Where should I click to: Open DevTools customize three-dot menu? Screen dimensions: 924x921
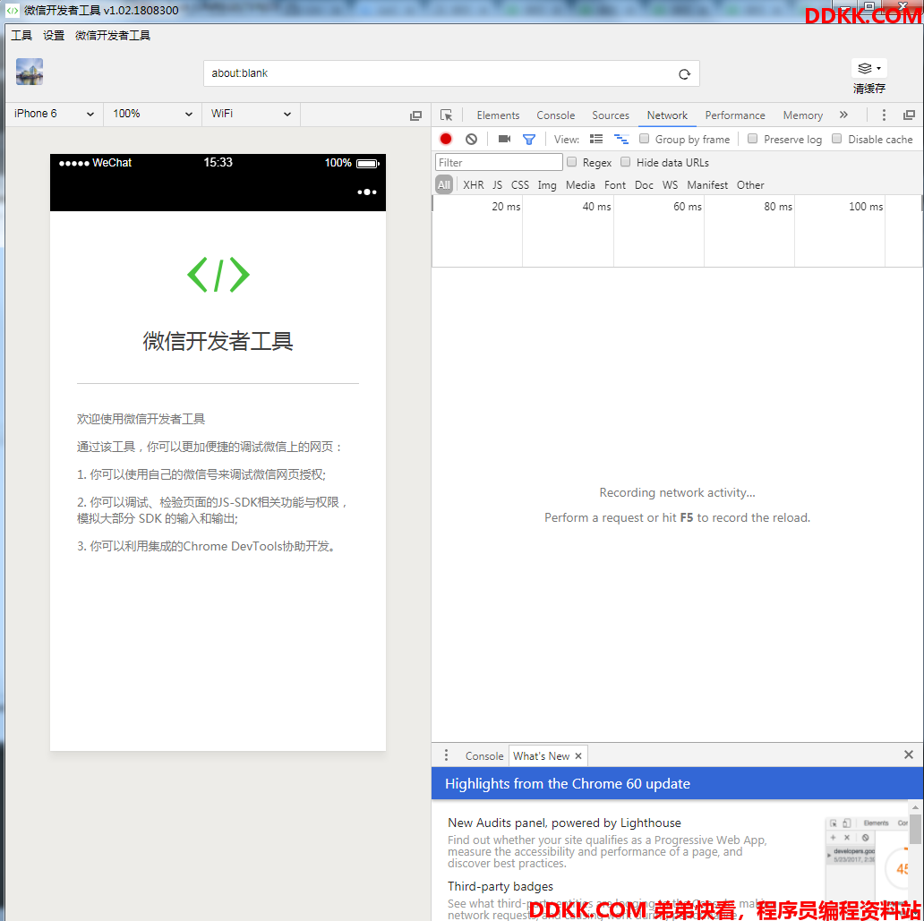coord(884,115)
